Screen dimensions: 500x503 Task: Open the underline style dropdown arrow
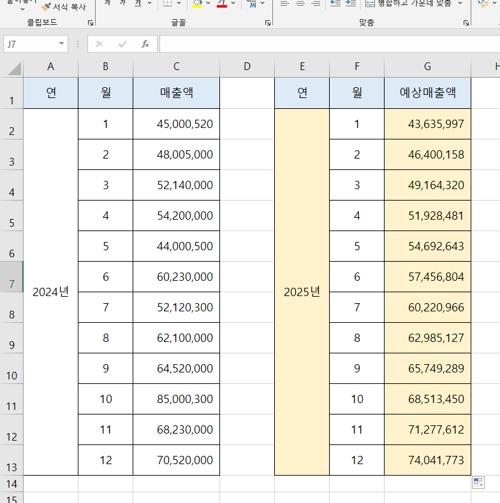pos(149,3)
